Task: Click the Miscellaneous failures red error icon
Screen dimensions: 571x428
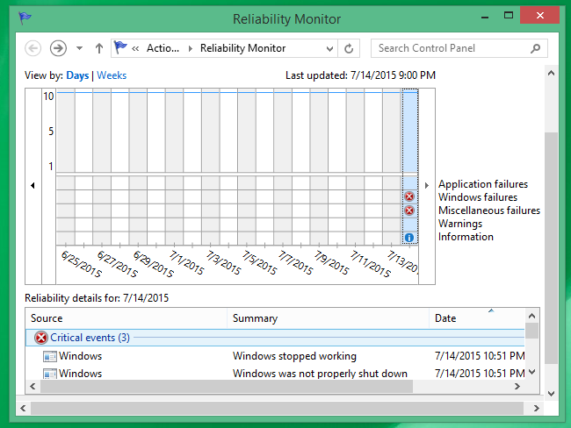Action: (409, 210)
